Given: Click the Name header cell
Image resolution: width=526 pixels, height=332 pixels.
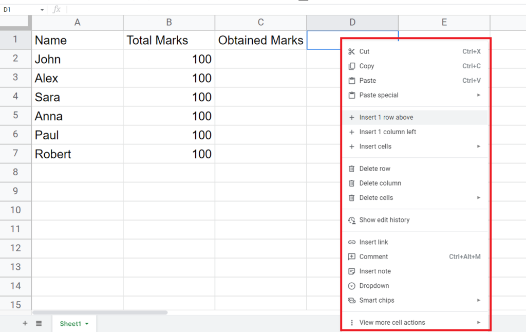Looking at the screenshot, I should point(78,40).
